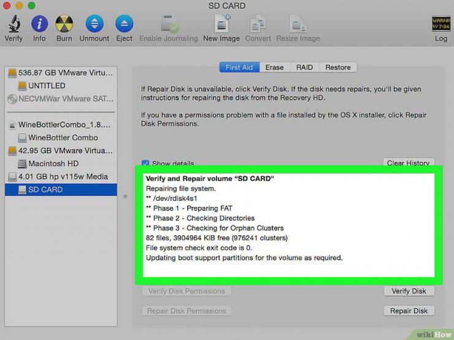Click the Resize Image toolbar icon
This screenshot has width=454, height=340.
point(298,24)
